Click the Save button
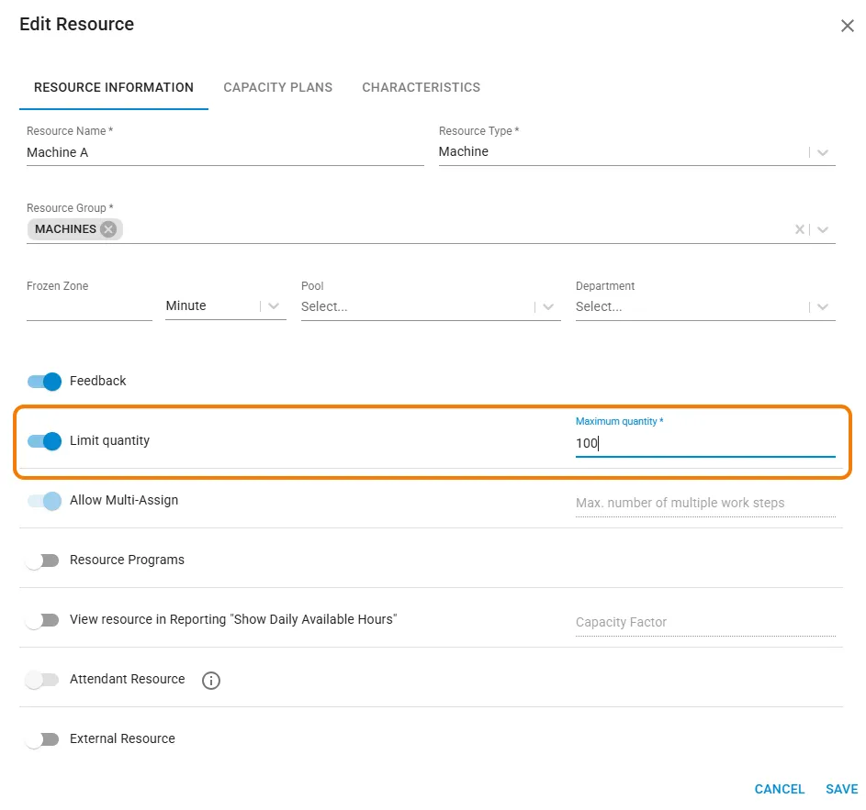 (842, 789)
